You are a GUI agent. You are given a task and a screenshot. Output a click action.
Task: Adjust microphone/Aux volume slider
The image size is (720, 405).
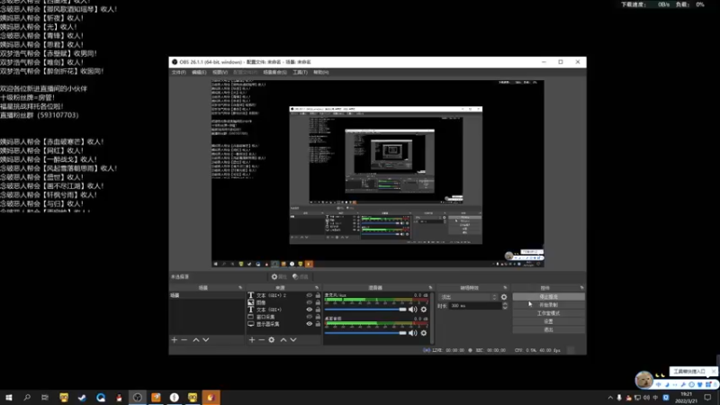pyautogui.click(x=365, y=310)
